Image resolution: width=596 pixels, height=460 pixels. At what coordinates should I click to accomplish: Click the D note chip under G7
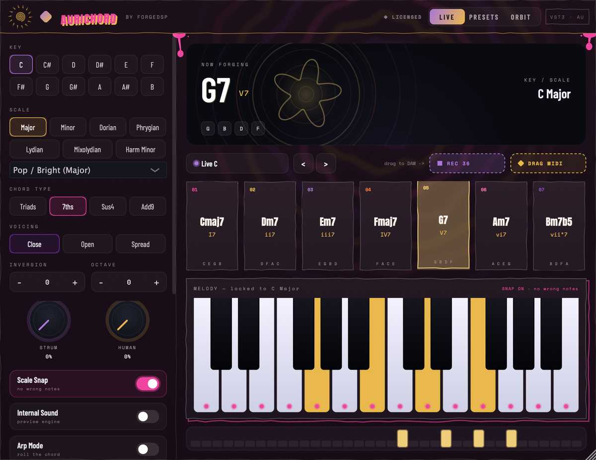coord(241,129)
